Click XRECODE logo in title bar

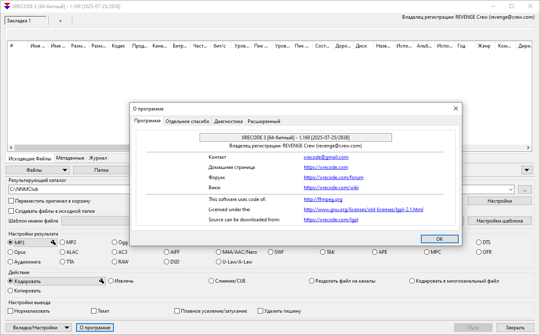pyautogui.click(x=7, y=6)
